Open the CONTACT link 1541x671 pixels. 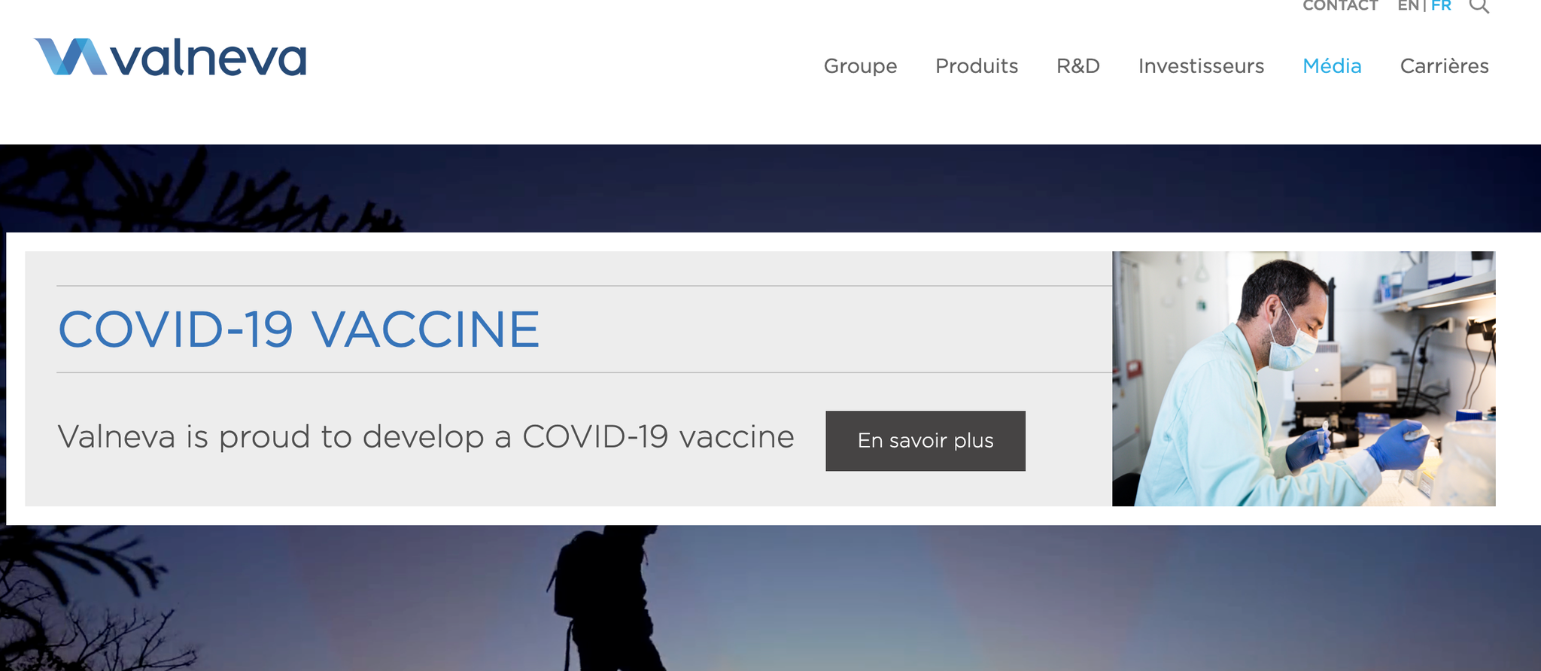(1340, 6)
